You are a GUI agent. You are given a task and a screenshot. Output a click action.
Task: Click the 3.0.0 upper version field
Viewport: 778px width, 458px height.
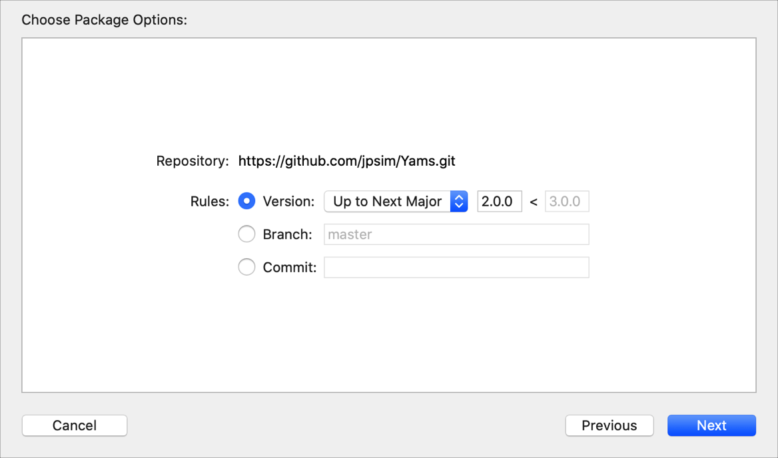tap(567, 201)
